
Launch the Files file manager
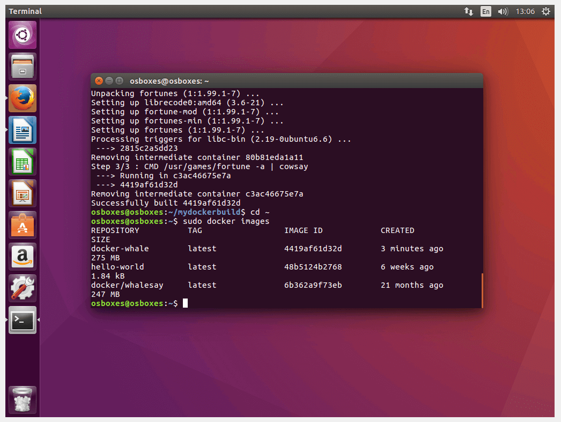[22, 66]
